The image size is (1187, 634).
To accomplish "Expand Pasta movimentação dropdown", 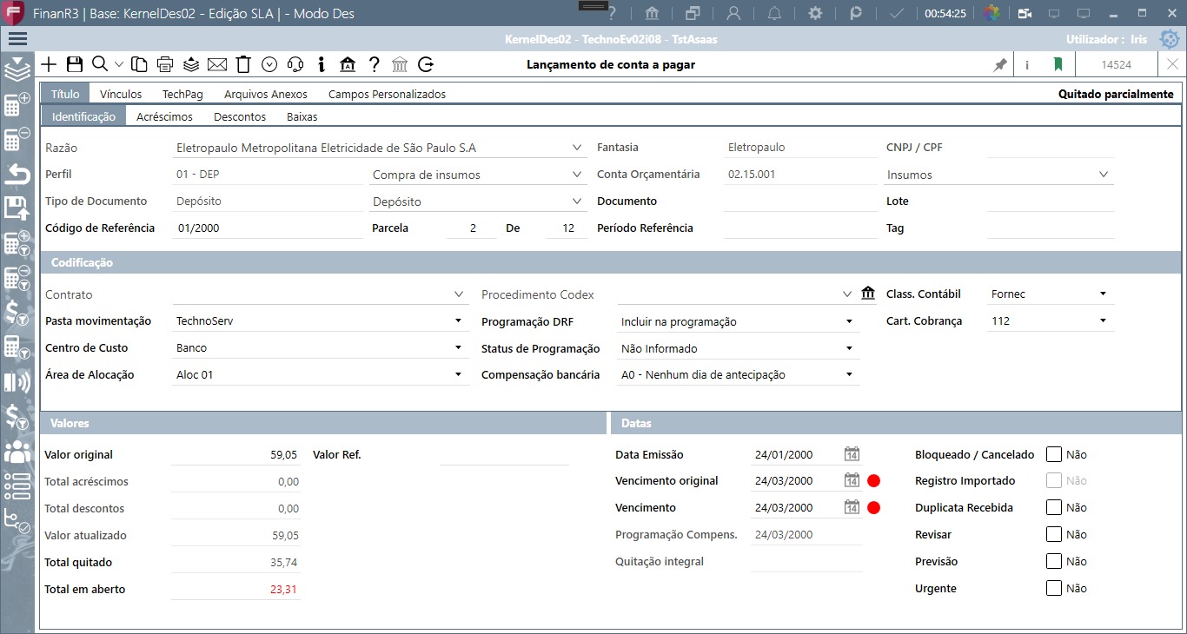I will 458,321.
